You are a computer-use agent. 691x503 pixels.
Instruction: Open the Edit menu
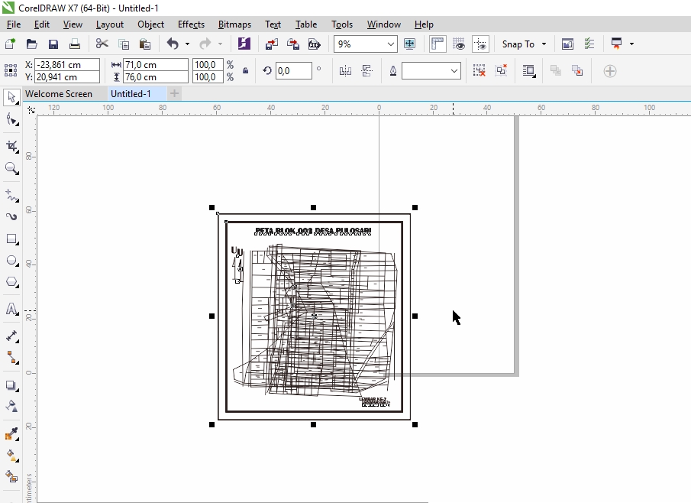(x=42, y=24)
